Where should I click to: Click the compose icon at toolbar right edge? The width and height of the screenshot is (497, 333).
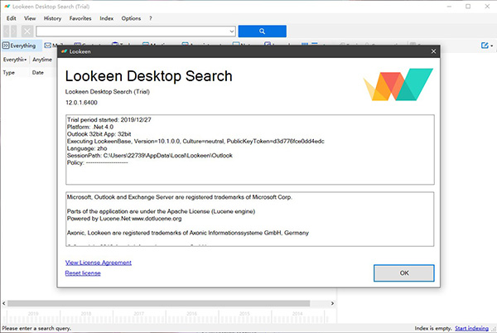483,46
